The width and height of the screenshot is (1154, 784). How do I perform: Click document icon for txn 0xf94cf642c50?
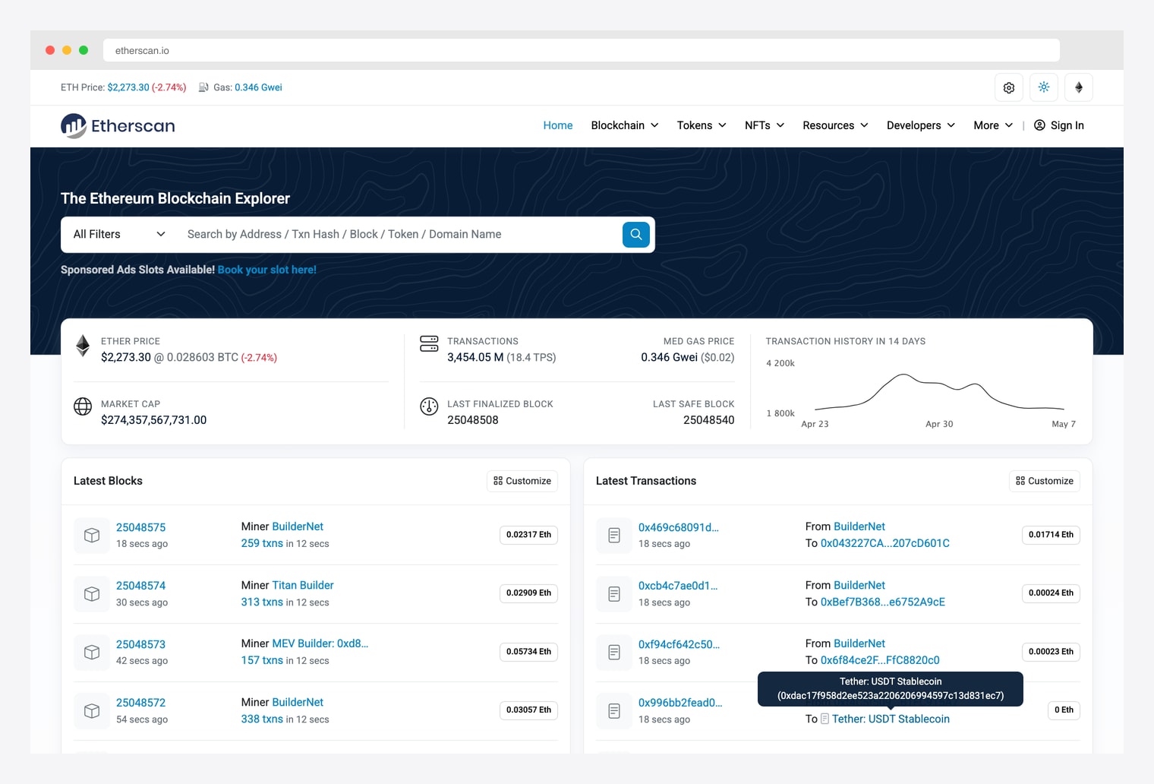click(x=614, y=652)
